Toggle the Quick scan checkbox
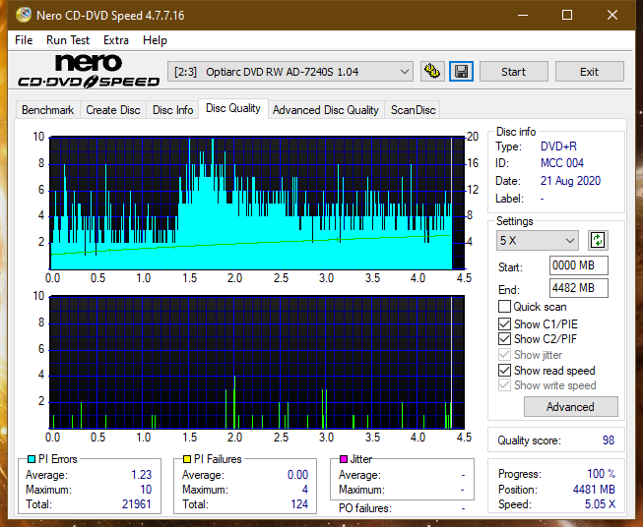The image size is (643, 527). [504, 307]
